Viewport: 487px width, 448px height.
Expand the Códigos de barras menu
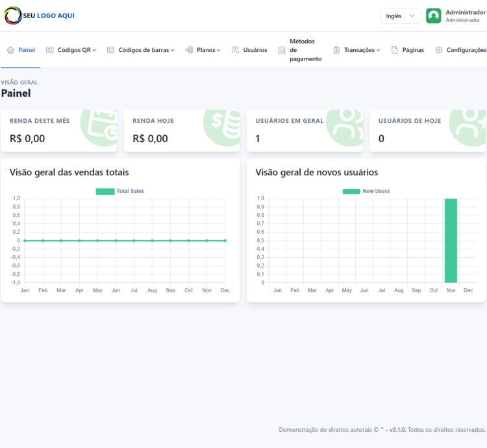[146, 50]
